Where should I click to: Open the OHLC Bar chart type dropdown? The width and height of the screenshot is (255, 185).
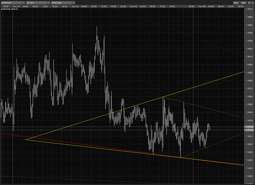(63, 3)
